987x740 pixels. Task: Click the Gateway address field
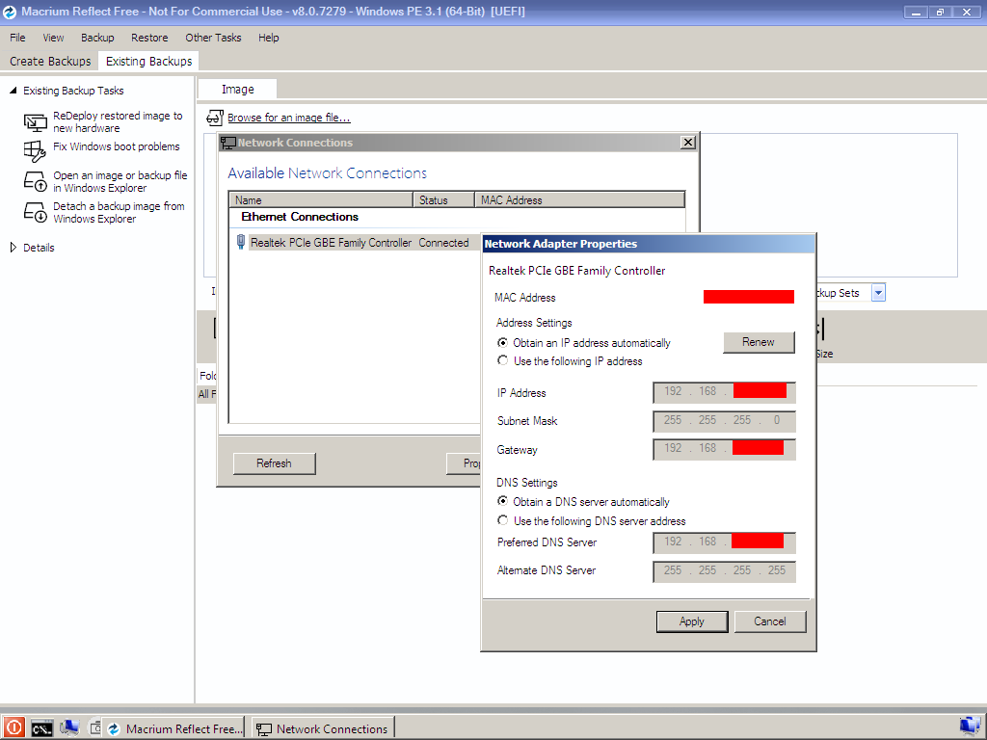pyautogui.click(x=725, y=449)
